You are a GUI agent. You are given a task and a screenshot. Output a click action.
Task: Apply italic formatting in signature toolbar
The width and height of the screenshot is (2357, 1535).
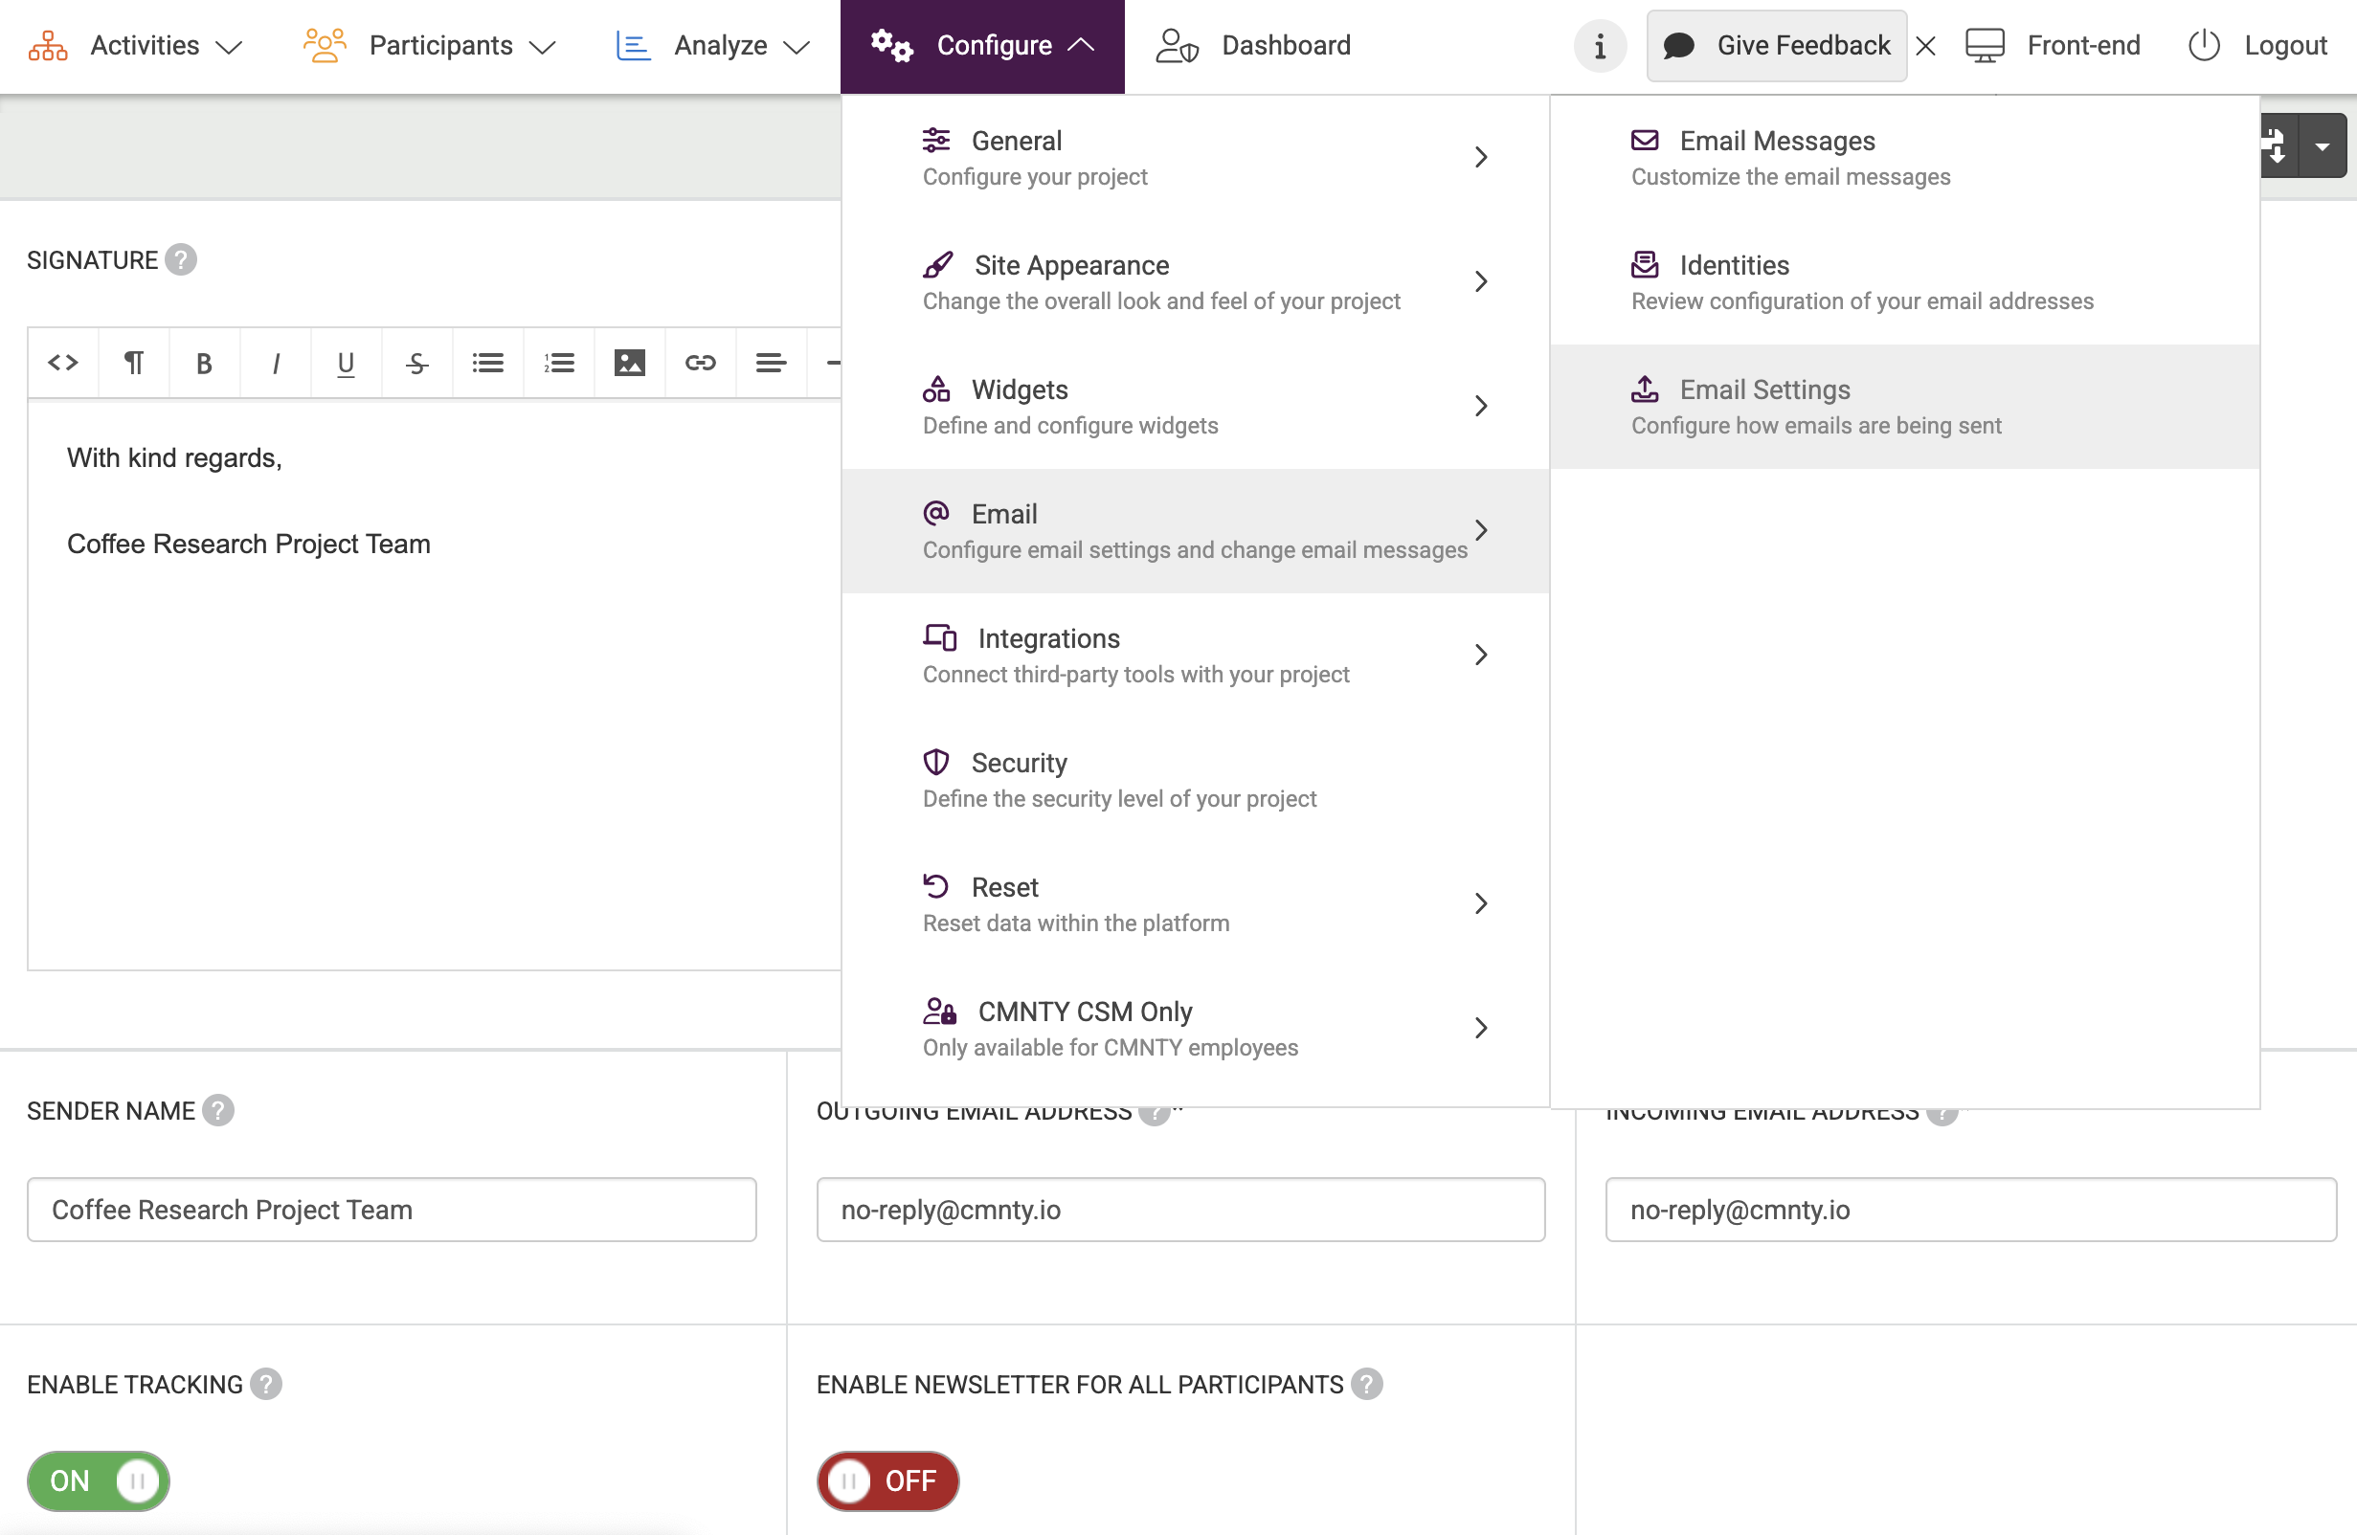click(276, 364)
